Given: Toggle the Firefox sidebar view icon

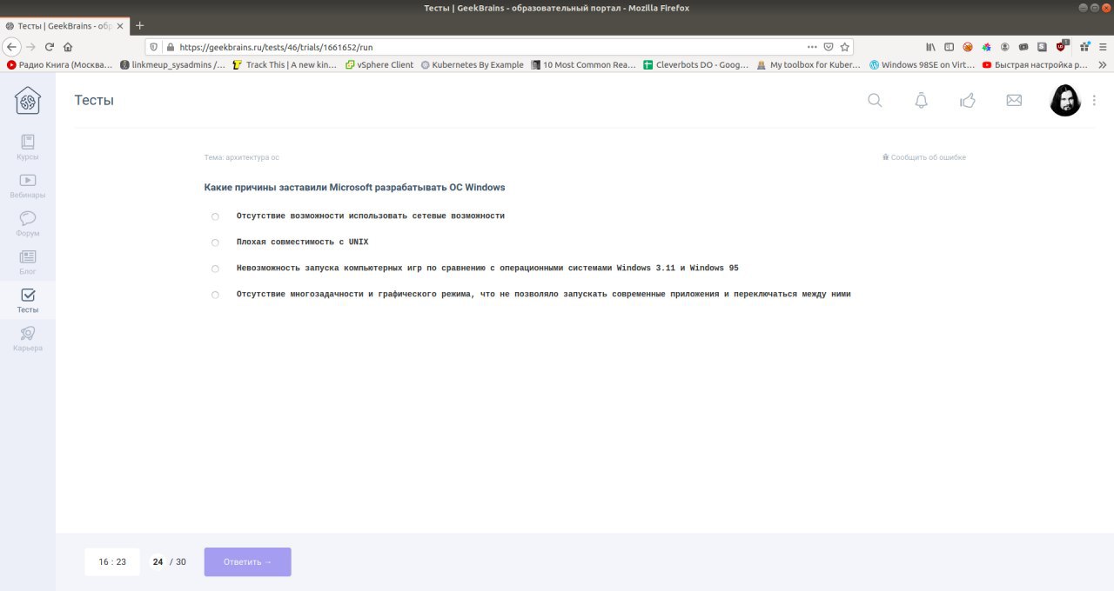Looking at the screenshot, I should (949, 47).
